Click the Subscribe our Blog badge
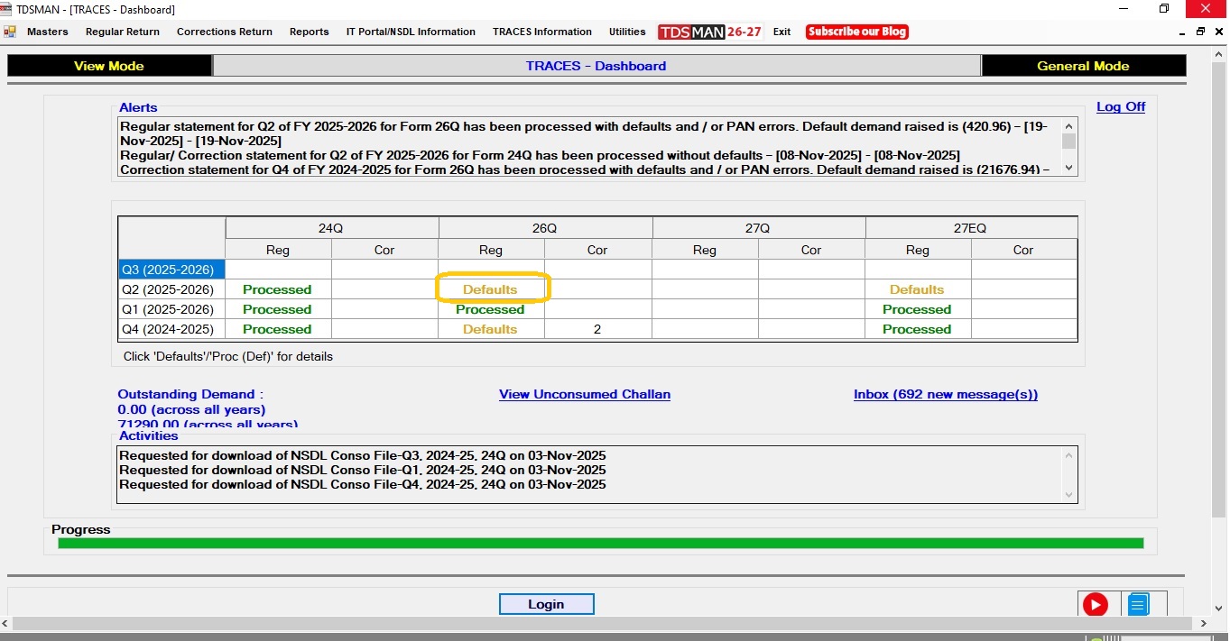This screenshot has height=641, width=1230. [x=856, y=32]
